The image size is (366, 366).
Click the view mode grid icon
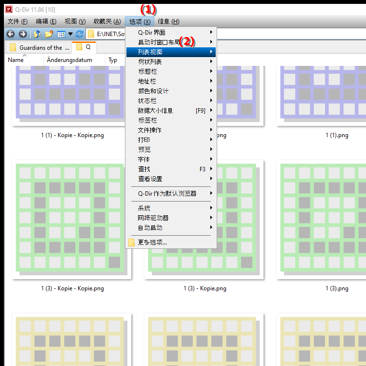pyautogui.click(x=61, y=34)
